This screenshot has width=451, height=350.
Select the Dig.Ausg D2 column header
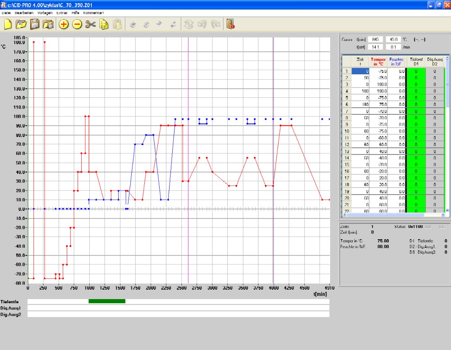click(435, 62)
